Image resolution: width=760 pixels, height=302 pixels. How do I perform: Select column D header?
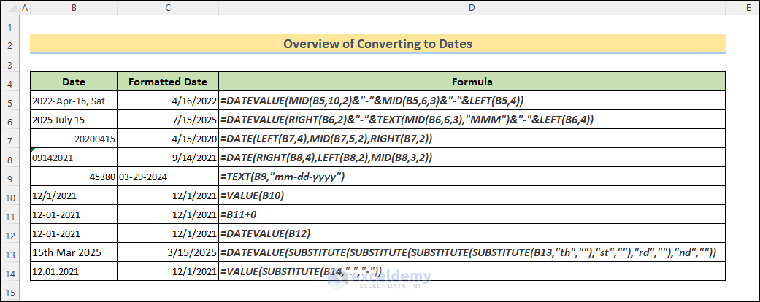(472, 8)
